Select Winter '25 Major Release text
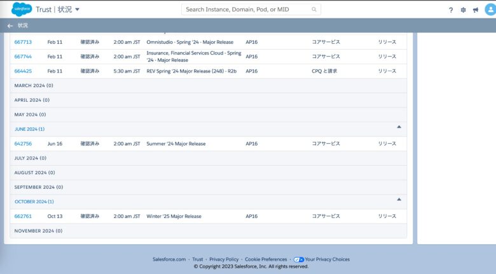 pyautogui.click(x=174, y=216)
